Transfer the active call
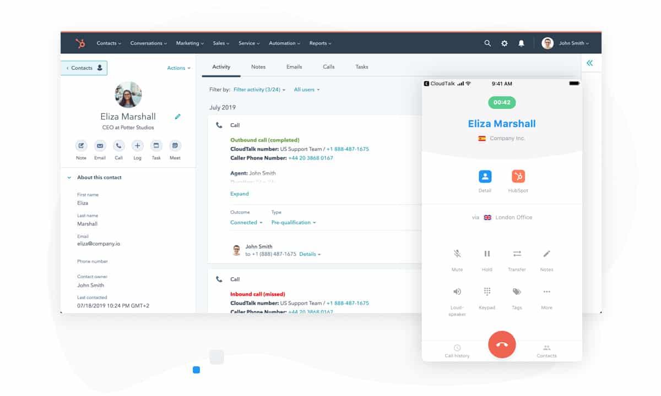Image resolution: width=661 pixels, height=396 pixels. click(x=517, y=254)
